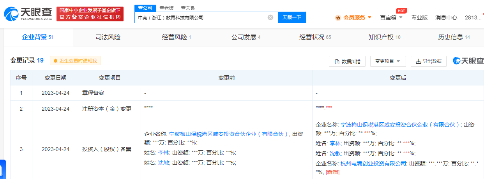Open the 专业版 link
The image size is (484, 179).
[x=419, y=17]
